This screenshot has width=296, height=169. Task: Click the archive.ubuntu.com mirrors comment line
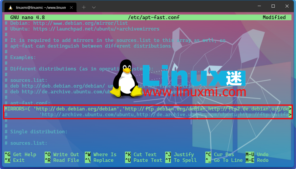[x=148, y=115]
